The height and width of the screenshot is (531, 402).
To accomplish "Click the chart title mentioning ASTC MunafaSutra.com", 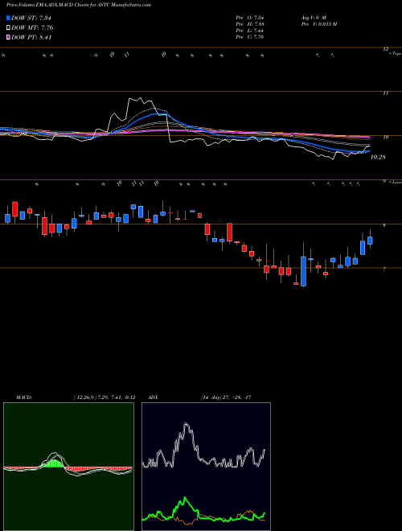I will pos(79,5).
